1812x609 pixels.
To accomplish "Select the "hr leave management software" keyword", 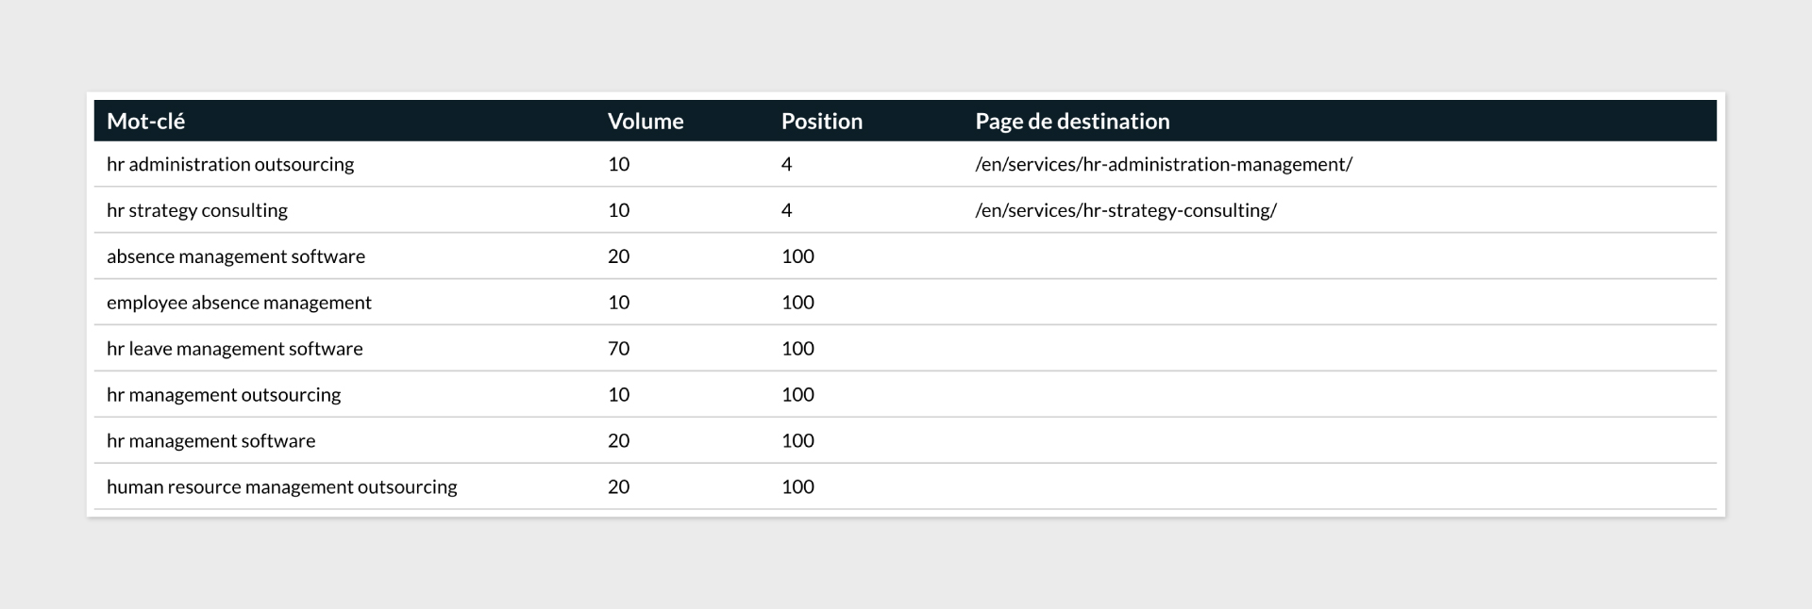I will pyautogui.click(x=235, y=349).
